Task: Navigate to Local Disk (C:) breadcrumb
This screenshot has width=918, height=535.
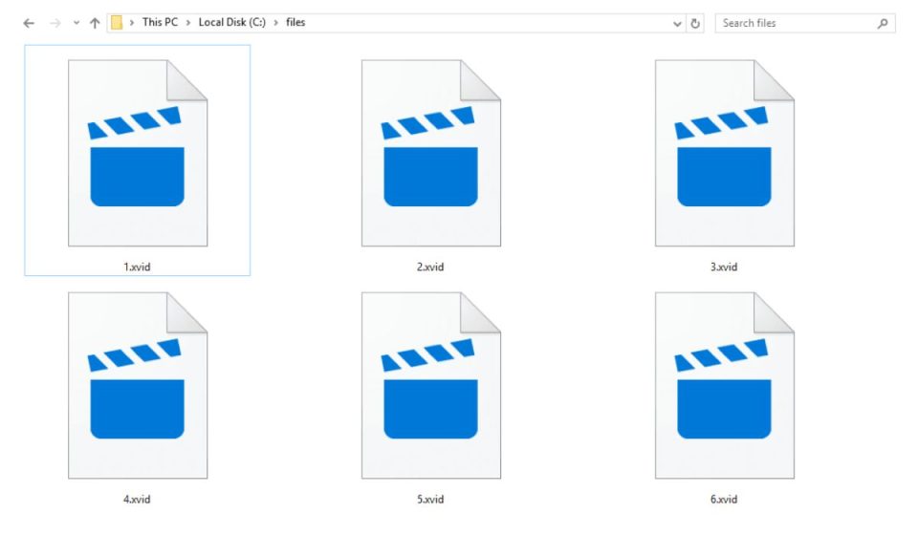Action: (231, 22)
